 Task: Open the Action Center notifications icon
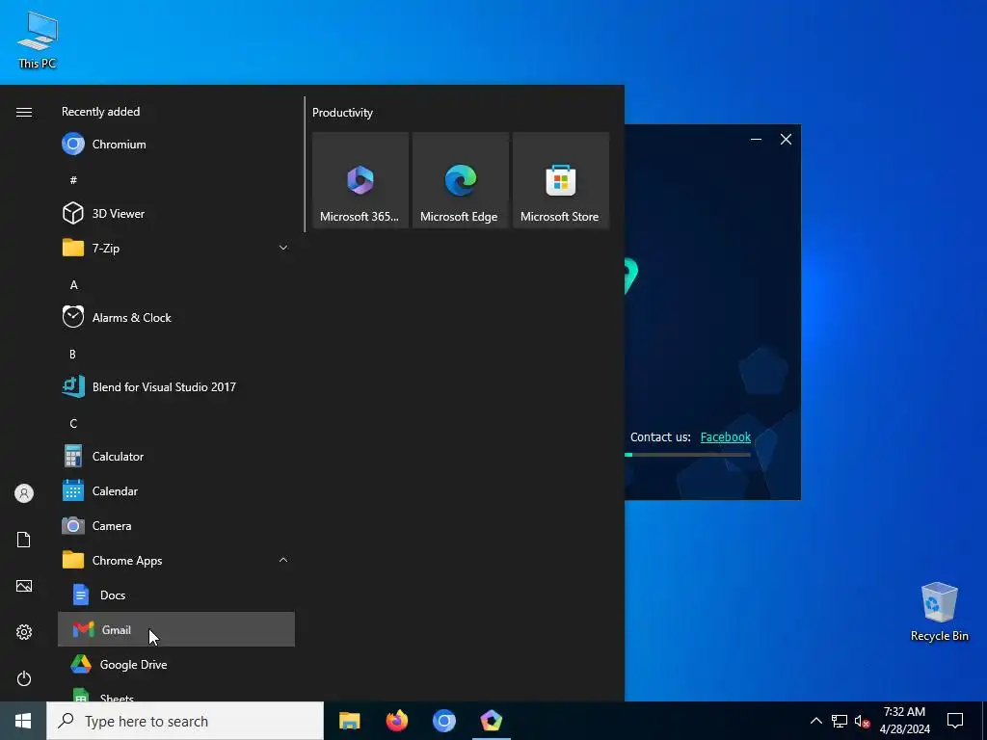[x=955, y=721]
